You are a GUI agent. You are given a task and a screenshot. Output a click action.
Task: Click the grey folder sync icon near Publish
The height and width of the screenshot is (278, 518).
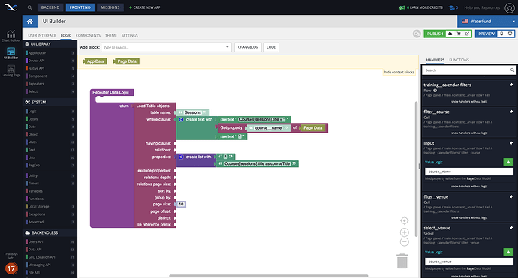pyautogui.click(x=417, y=34)
